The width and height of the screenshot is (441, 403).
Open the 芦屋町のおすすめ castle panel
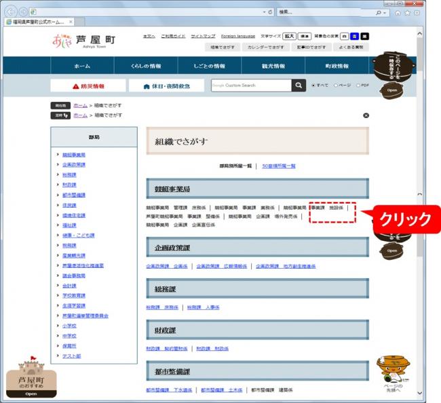[x=31, y=377]
